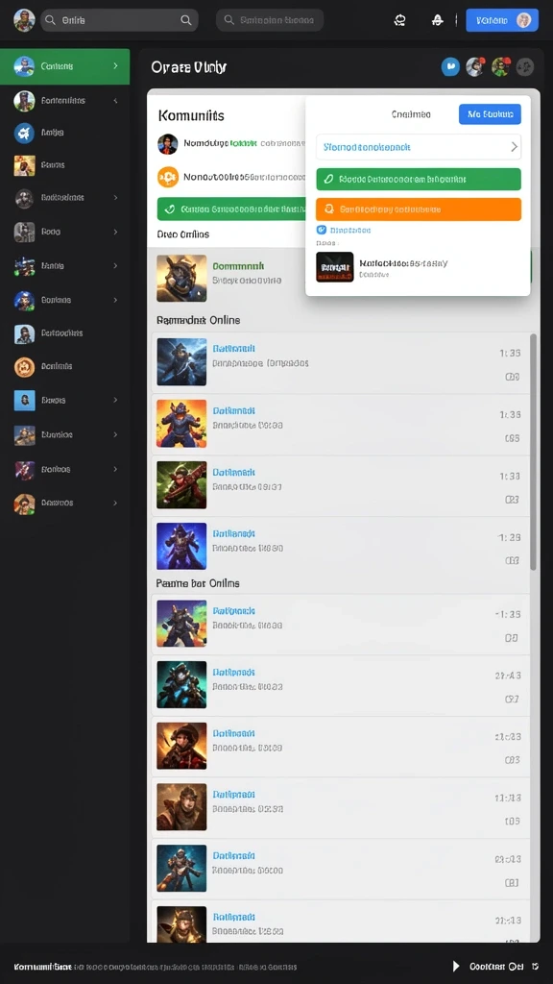553x984 pixels.
Task: Click the blue circular rocket icon in the sidebar
Action: (24, 133)
